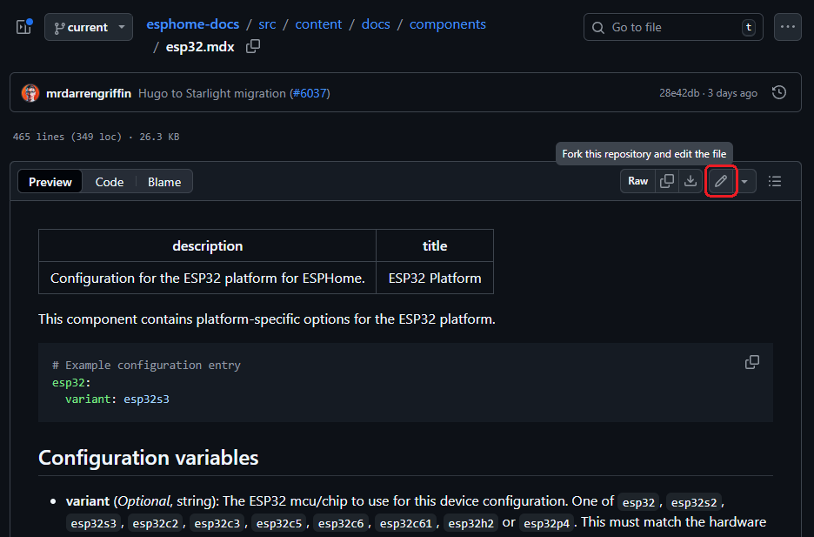Click the esp32h2 inline code
814x537 pixels.
(x=470, y=523)
